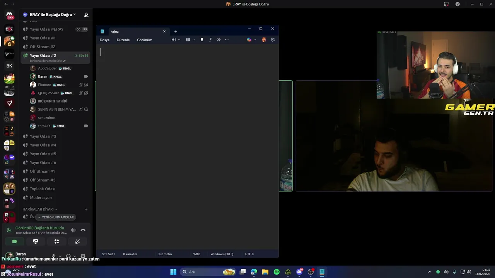Open the Dosya menu

point(104,40)
